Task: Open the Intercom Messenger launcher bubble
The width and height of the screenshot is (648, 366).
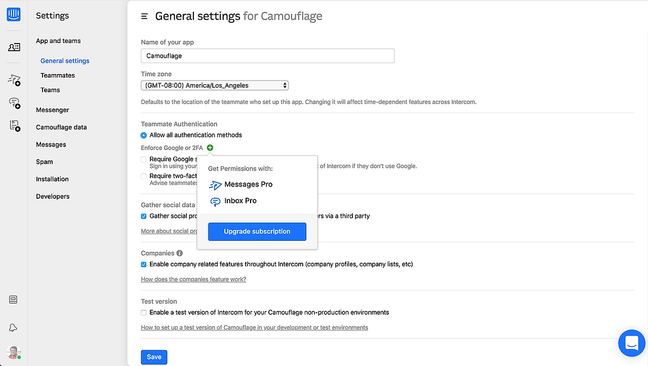Action: click(x=631, y=343)
